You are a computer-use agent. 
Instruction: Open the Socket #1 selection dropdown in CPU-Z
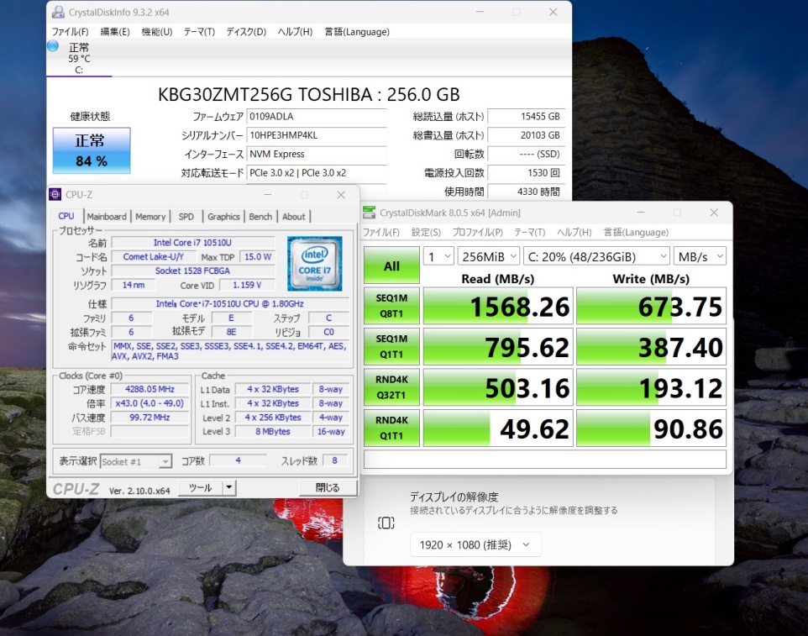pos(136,461)
